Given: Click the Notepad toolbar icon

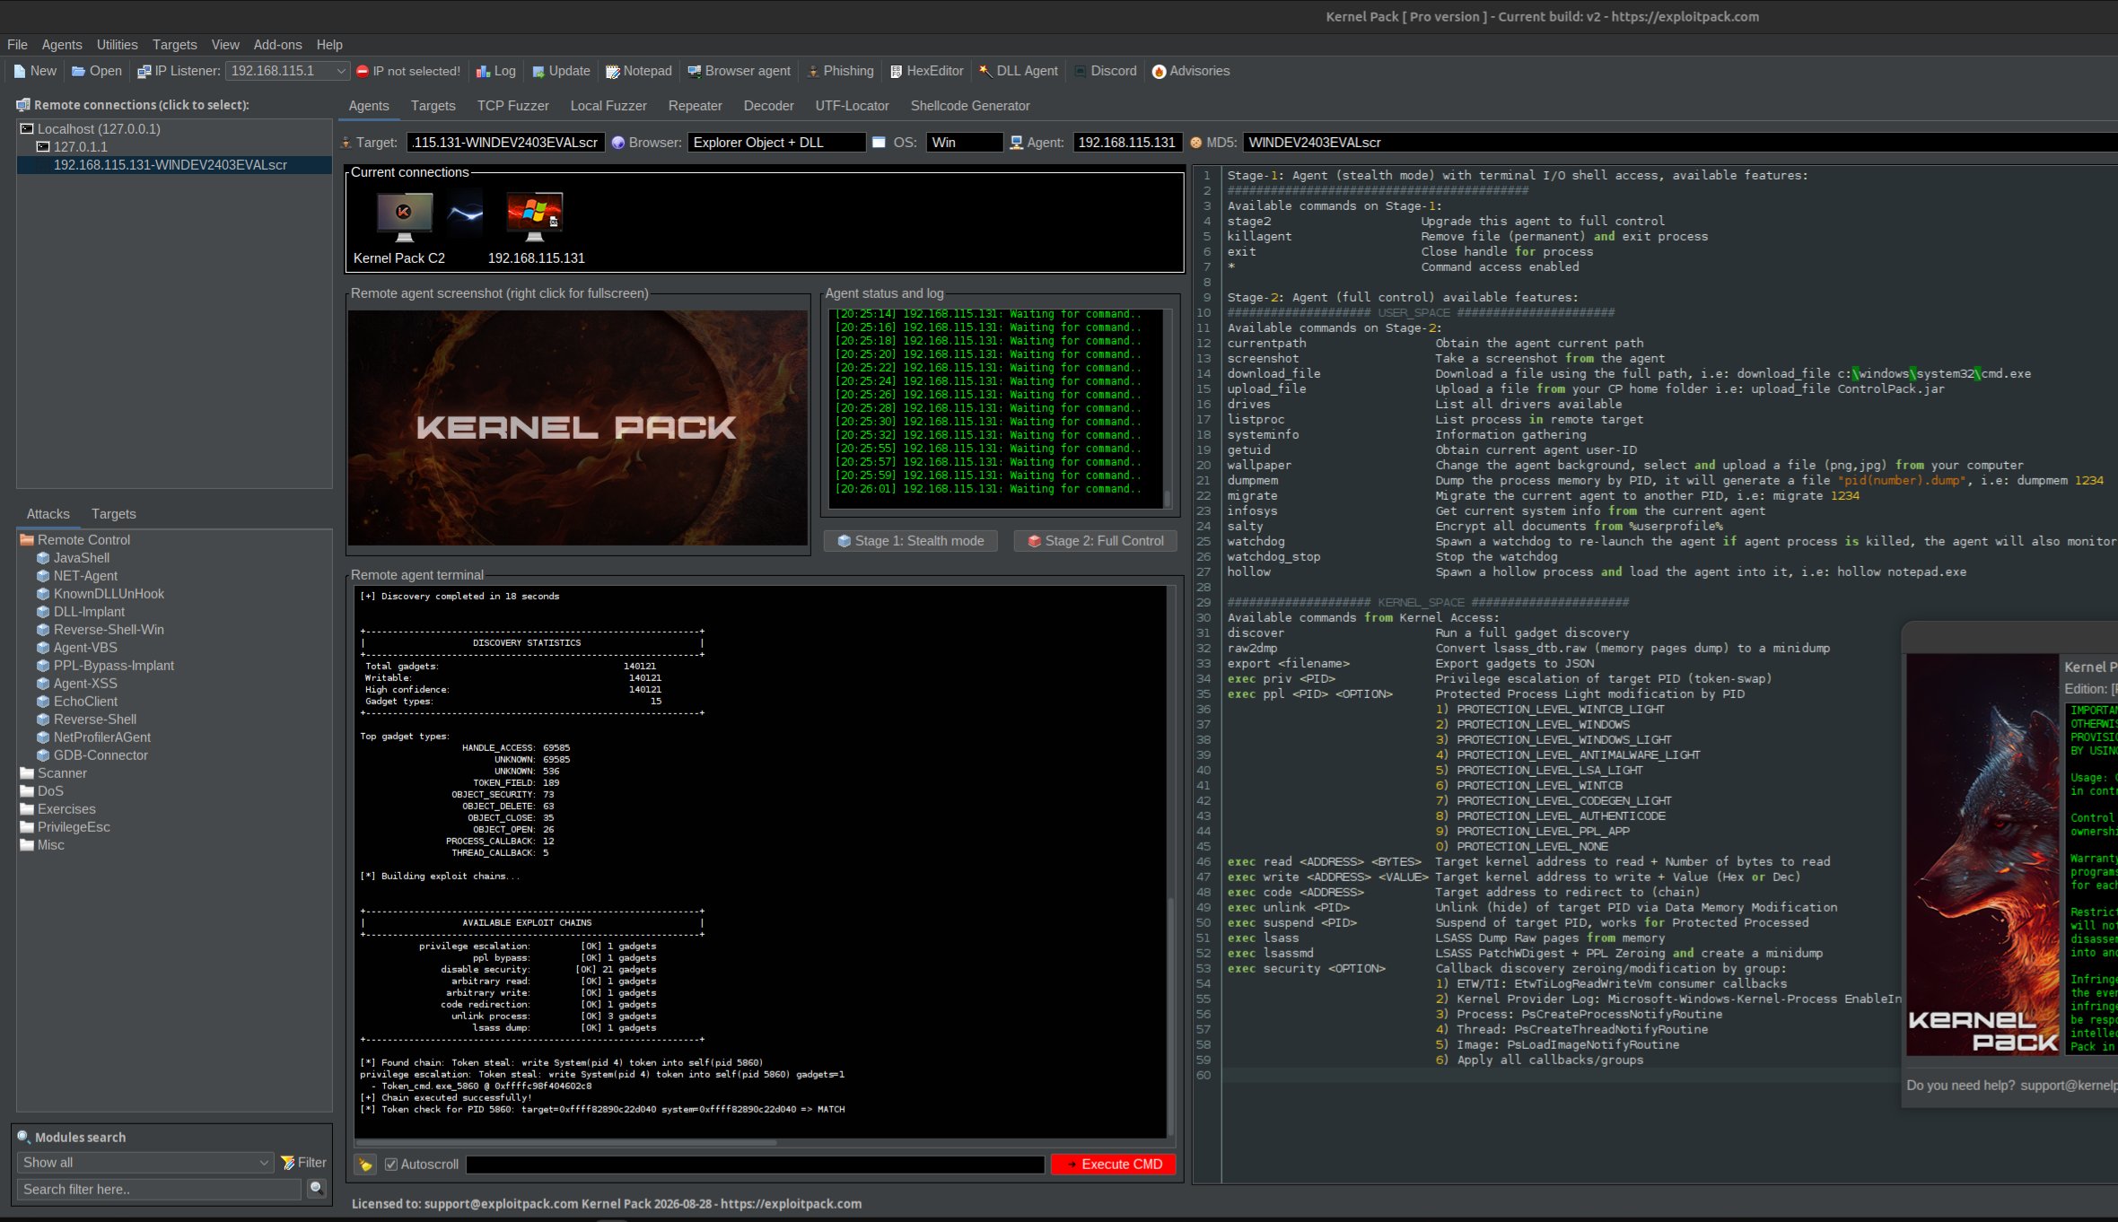Looking at the screenshot, I should click(x=613, y=71).
